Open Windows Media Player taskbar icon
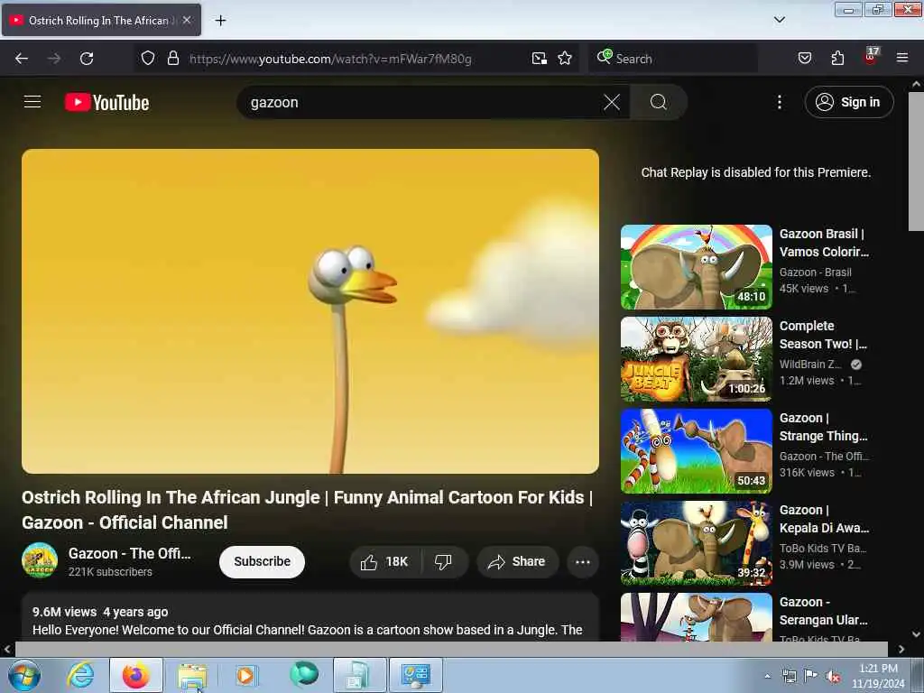The height and width of the screenshot is (693, 924). pos(245,675)
